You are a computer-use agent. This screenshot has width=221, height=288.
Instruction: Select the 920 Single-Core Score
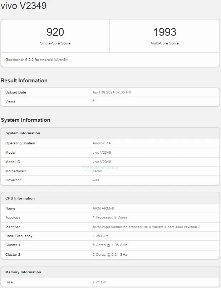point(55,32)
